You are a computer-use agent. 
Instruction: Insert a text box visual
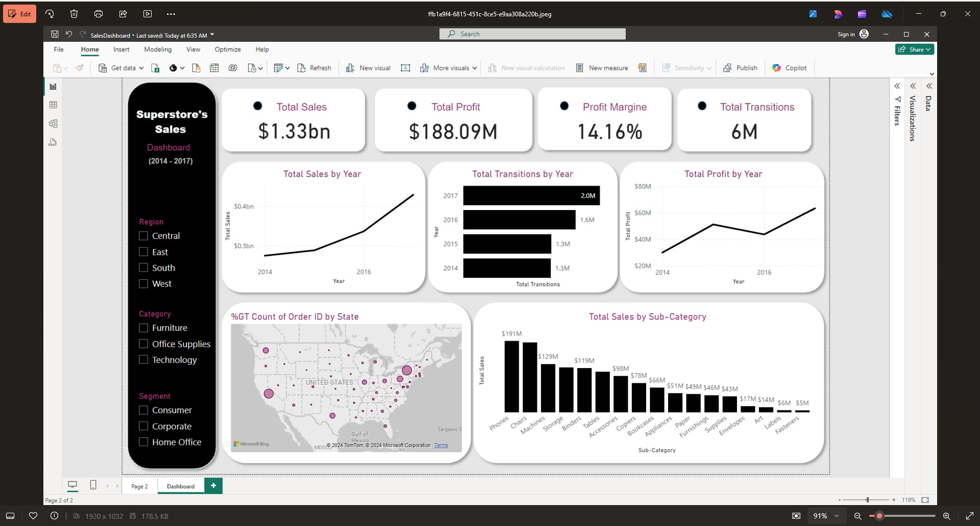405,68
